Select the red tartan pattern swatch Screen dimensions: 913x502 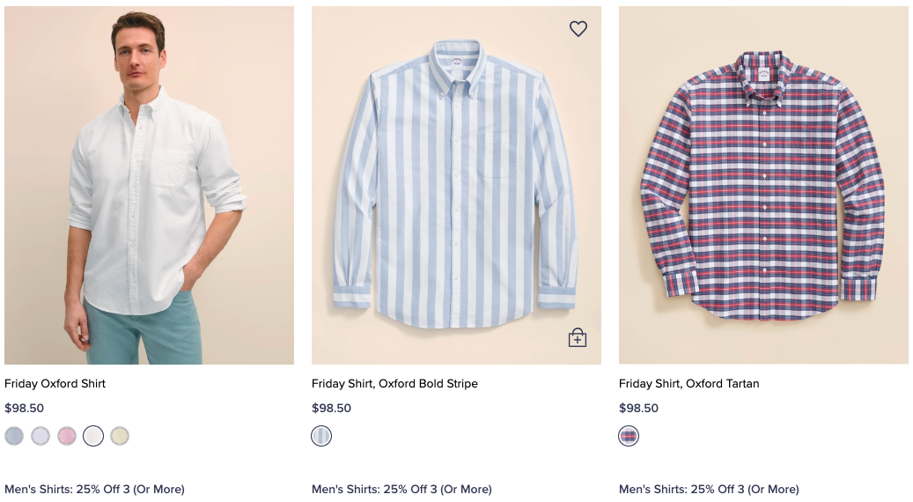tap(629, 436)
